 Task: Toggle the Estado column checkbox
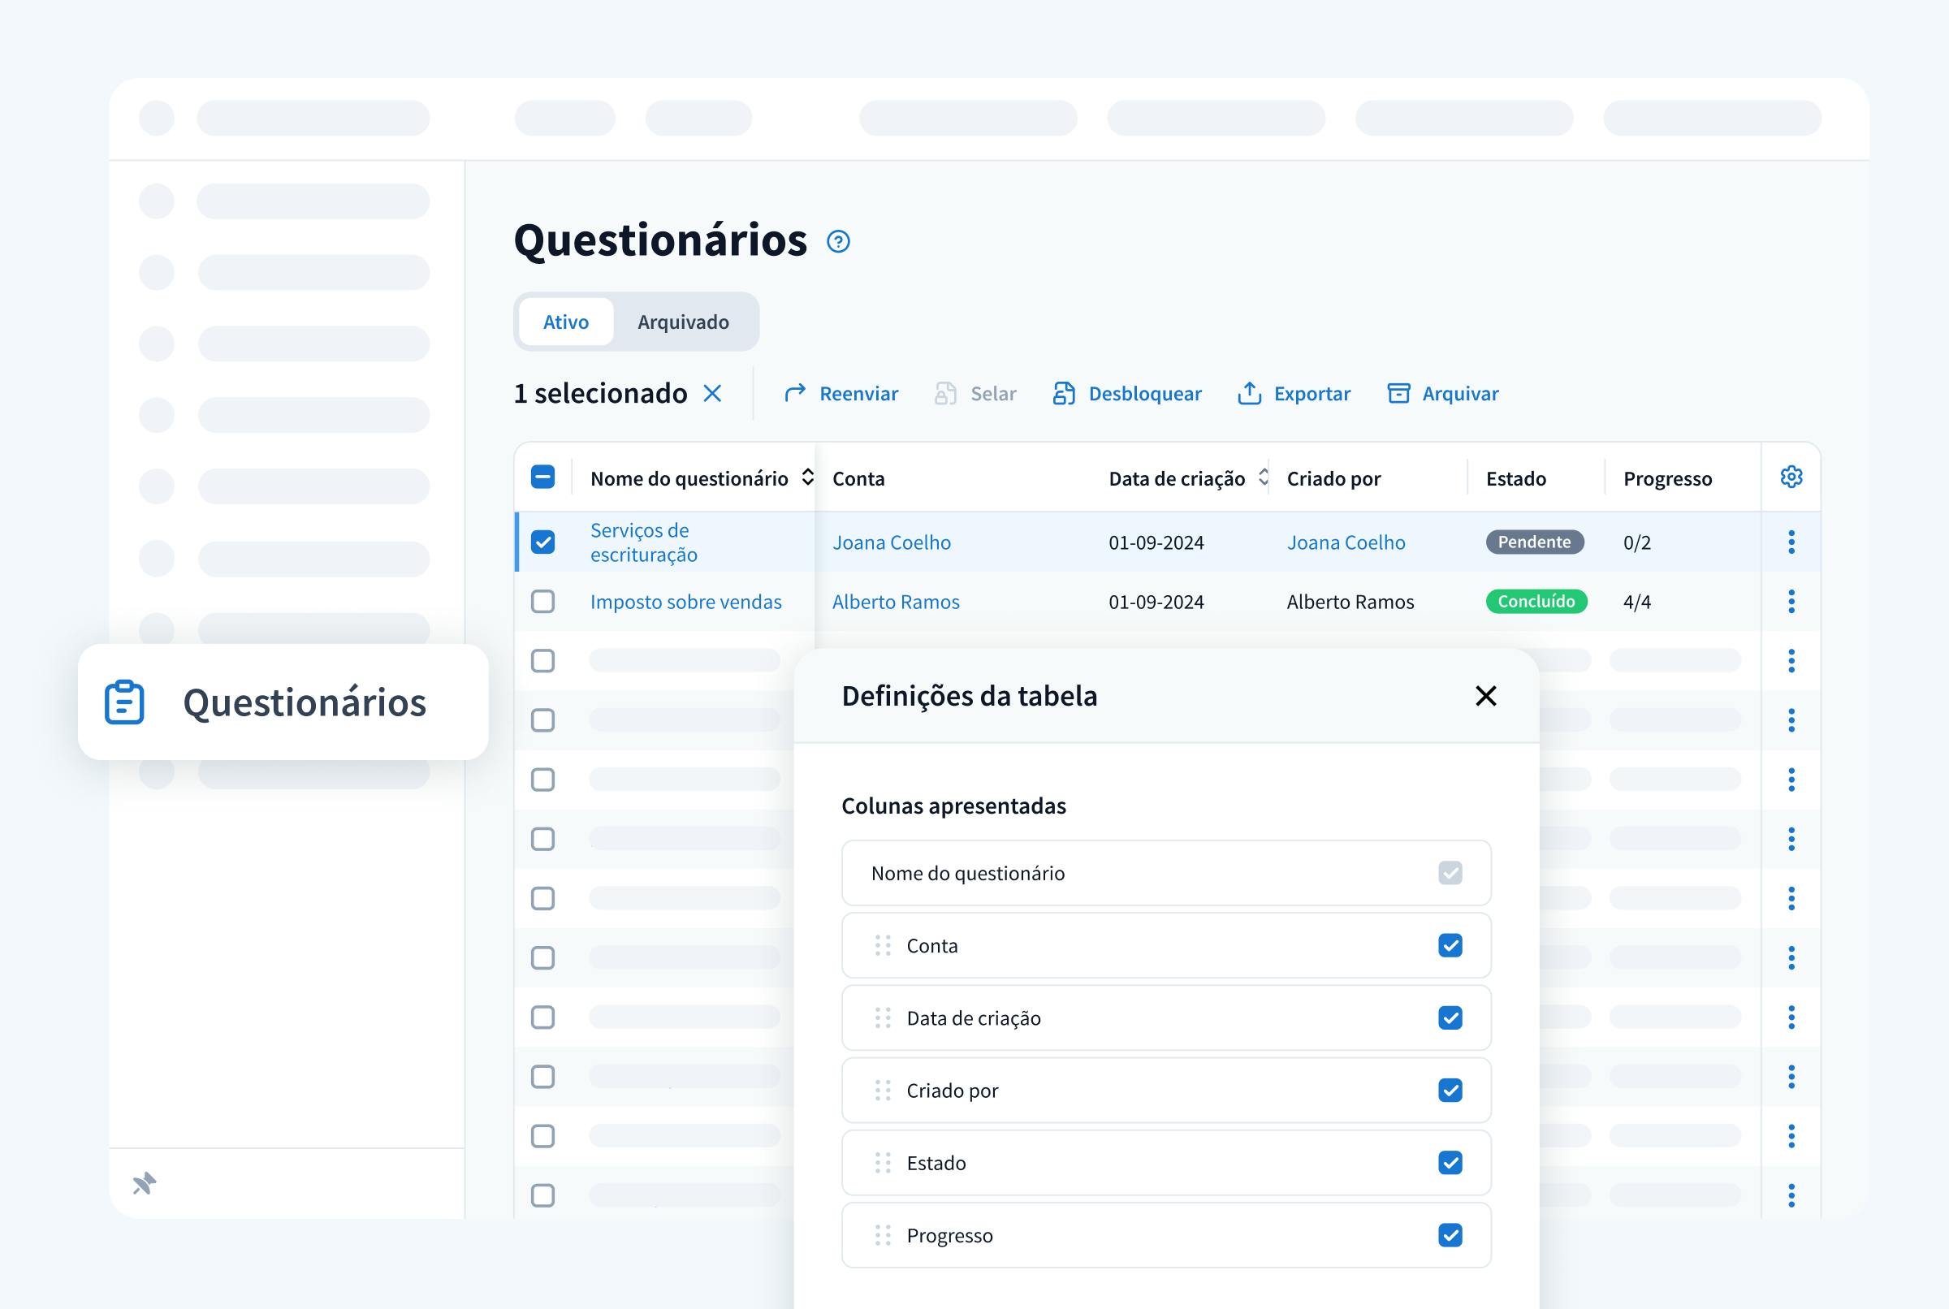pyautogui.click(x=1450, y=1163)
